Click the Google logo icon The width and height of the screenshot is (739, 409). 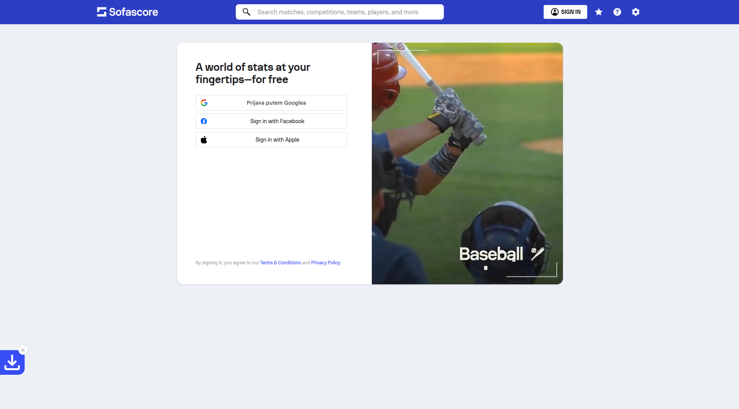coord(204,103)
